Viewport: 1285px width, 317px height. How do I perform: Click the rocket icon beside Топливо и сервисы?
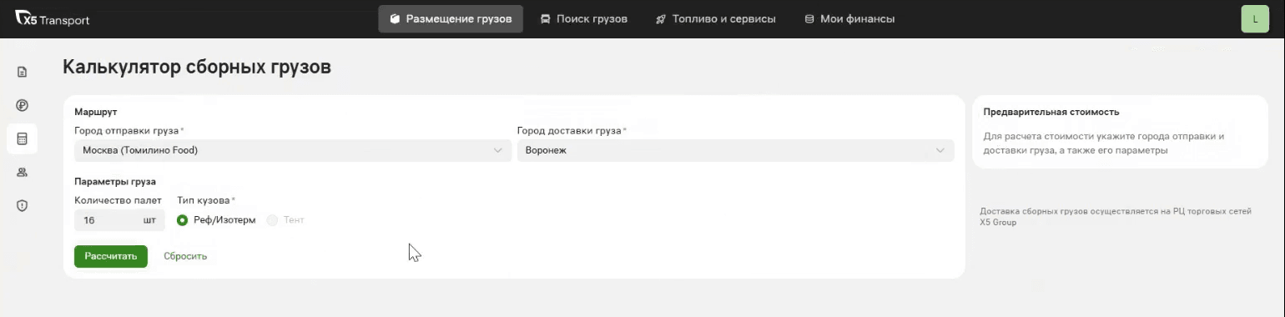660,18
